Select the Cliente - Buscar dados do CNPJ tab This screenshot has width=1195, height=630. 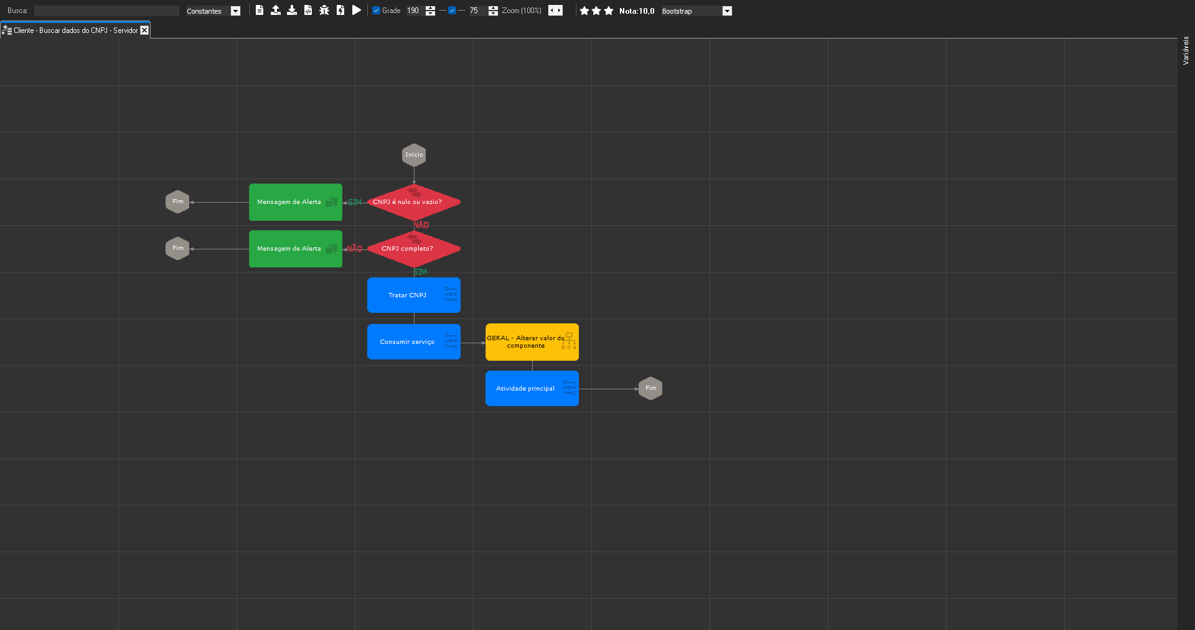[x=75, y=30]
